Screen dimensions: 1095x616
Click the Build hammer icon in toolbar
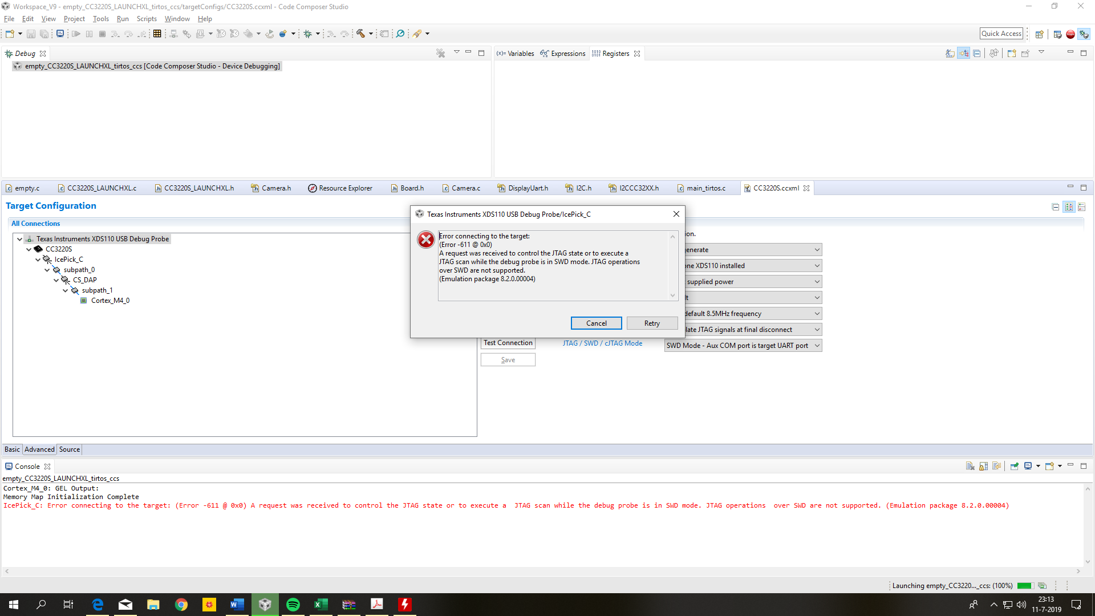click(x=360, y=34)
